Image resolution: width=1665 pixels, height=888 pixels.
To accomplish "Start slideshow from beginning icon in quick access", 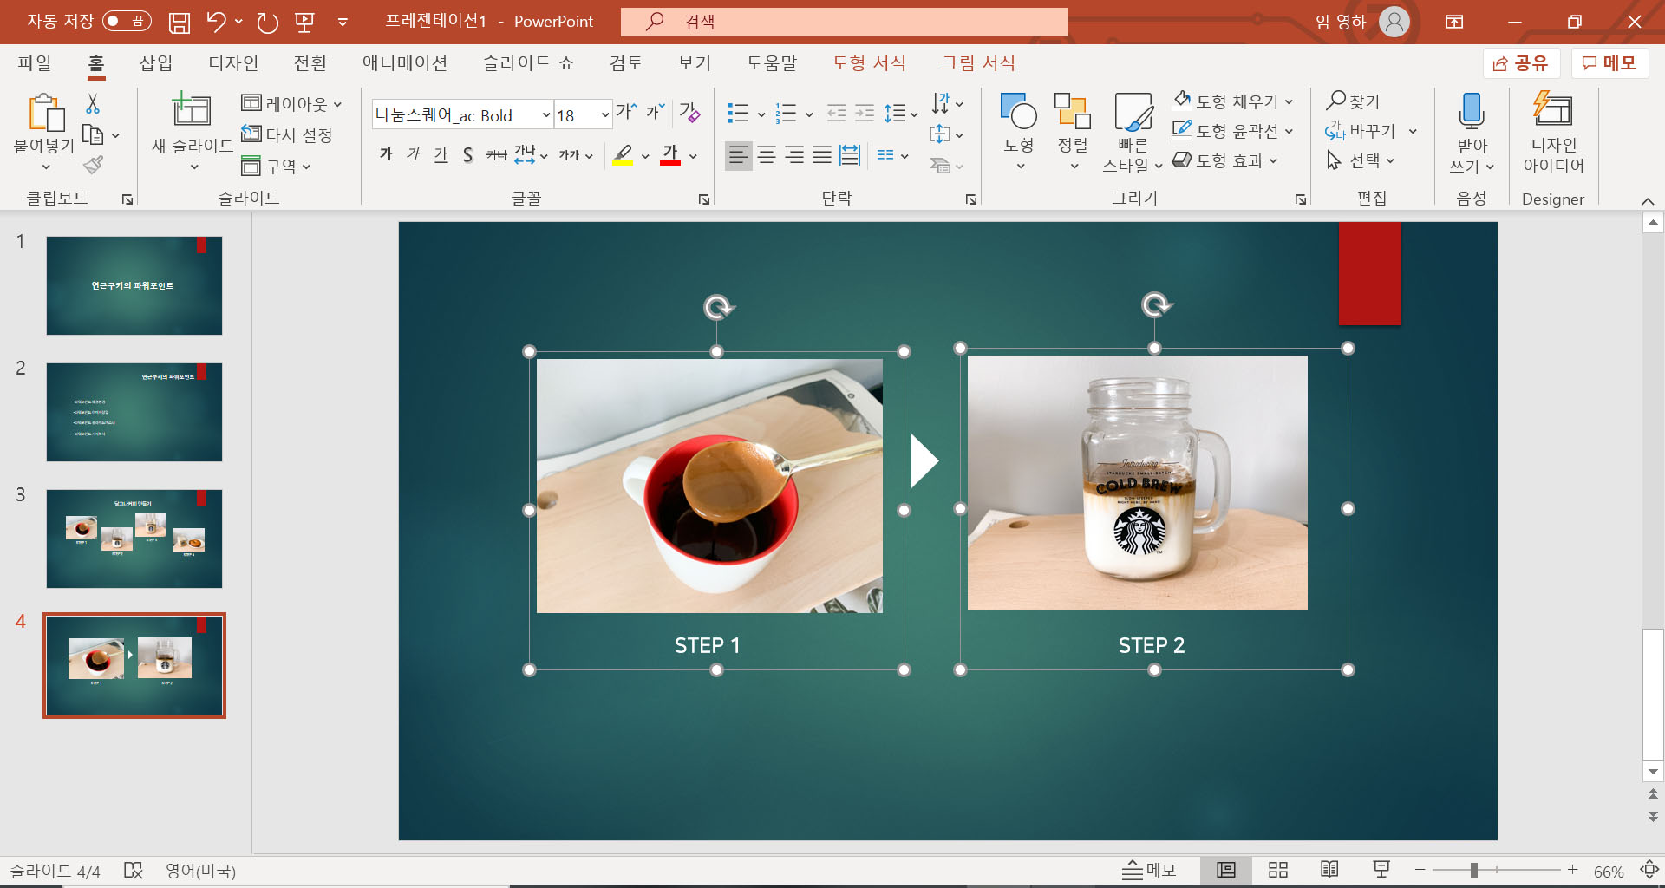I will pos(304,22).
